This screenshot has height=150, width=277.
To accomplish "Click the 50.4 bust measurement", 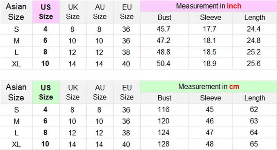I will (x=163, y=64).
